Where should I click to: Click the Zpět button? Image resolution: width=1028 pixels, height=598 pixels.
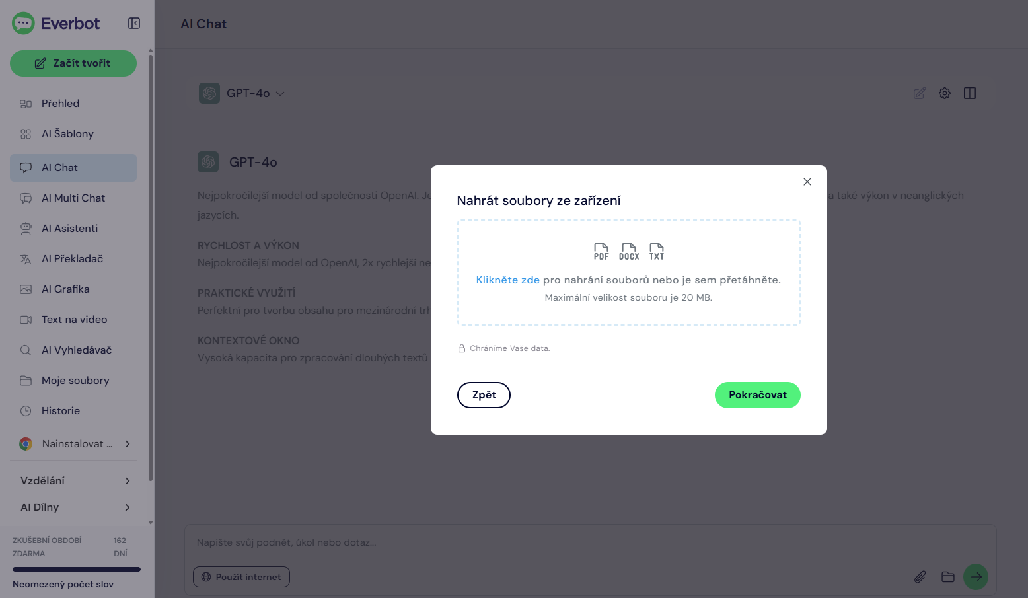484,395
